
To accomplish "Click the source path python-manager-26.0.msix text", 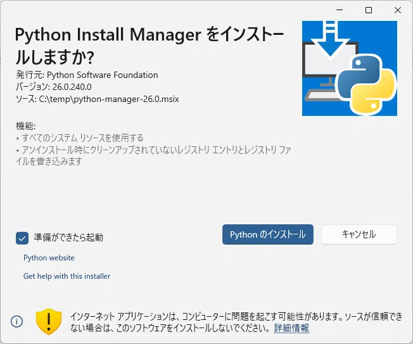I will tap(98, 99).
